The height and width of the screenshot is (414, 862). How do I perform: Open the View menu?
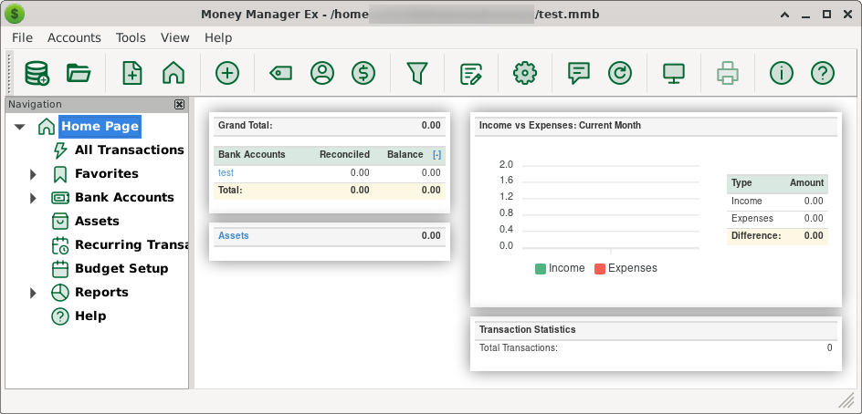174,38
